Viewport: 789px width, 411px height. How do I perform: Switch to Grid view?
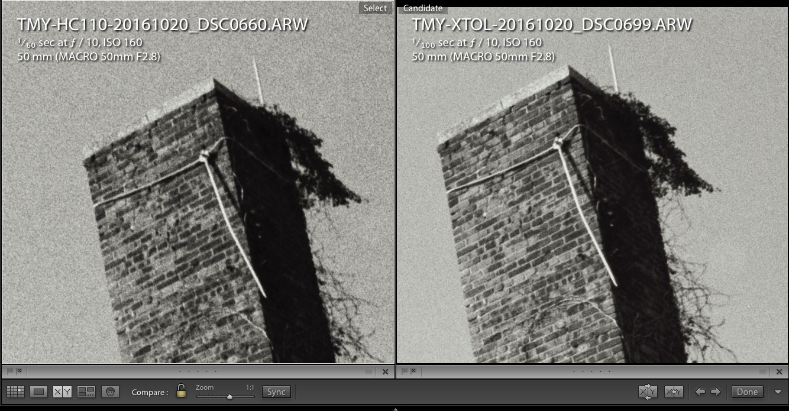15,391
